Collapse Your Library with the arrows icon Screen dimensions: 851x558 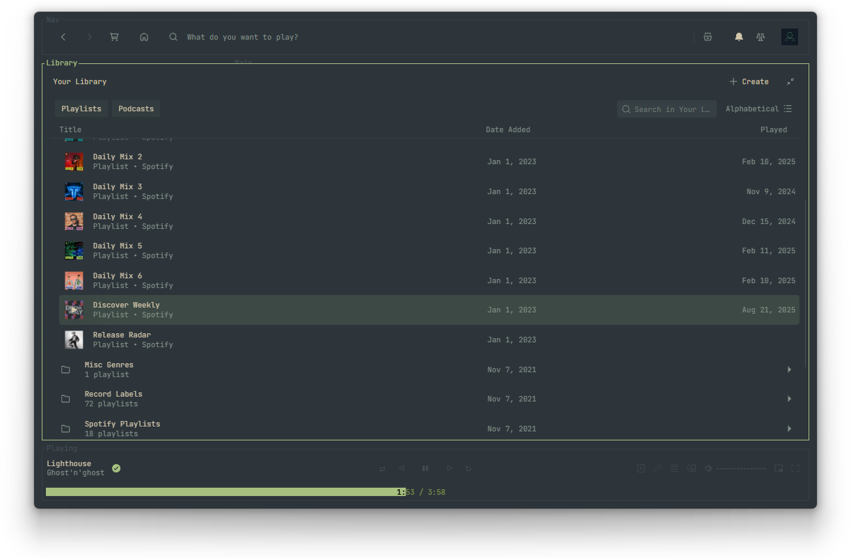coord(790,81)
